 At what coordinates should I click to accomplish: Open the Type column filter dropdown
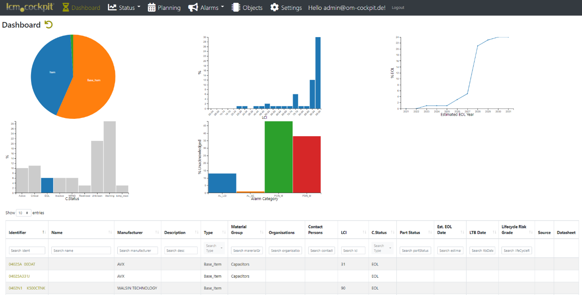214,248
